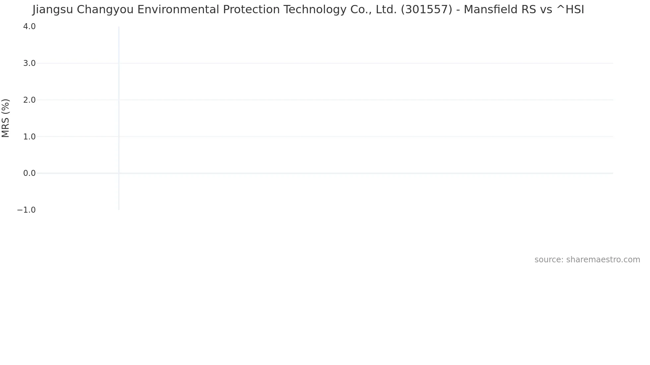This screenshot has width=650, height=365.
Task: Click the MRS (%) y-axis title
Action: tap(6, 118)
